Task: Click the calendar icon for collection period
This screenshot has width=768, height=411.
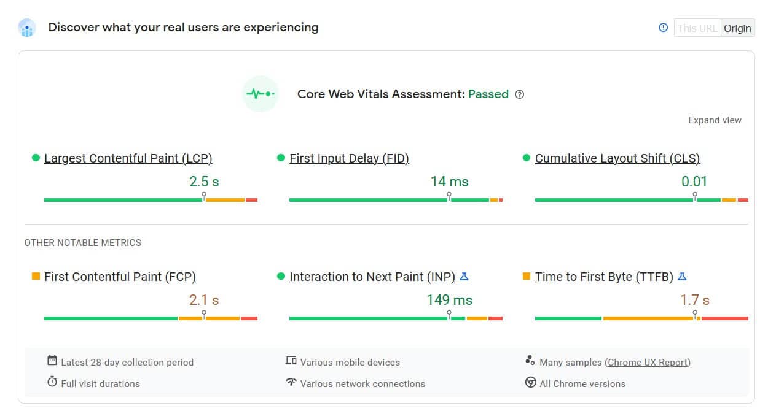Action: (52, 362)
